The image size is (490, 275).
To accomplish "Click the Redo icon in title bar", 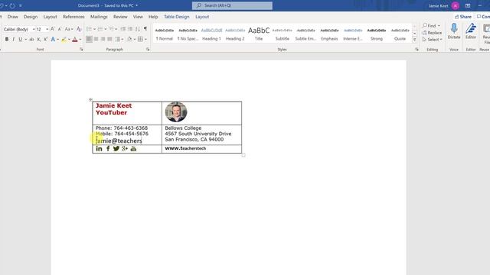I will point(12,5).
